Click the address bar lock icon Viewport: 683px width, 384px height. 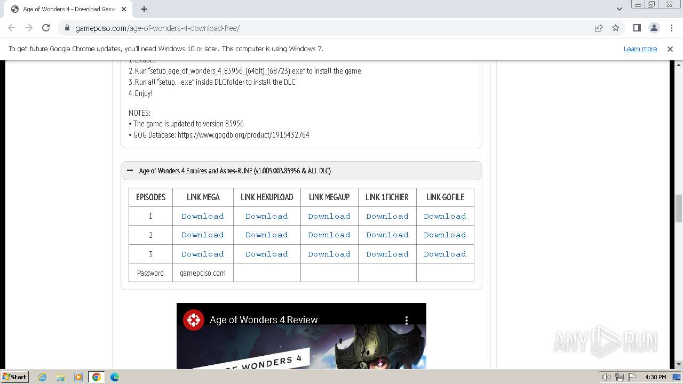click(x=67, y=28)
